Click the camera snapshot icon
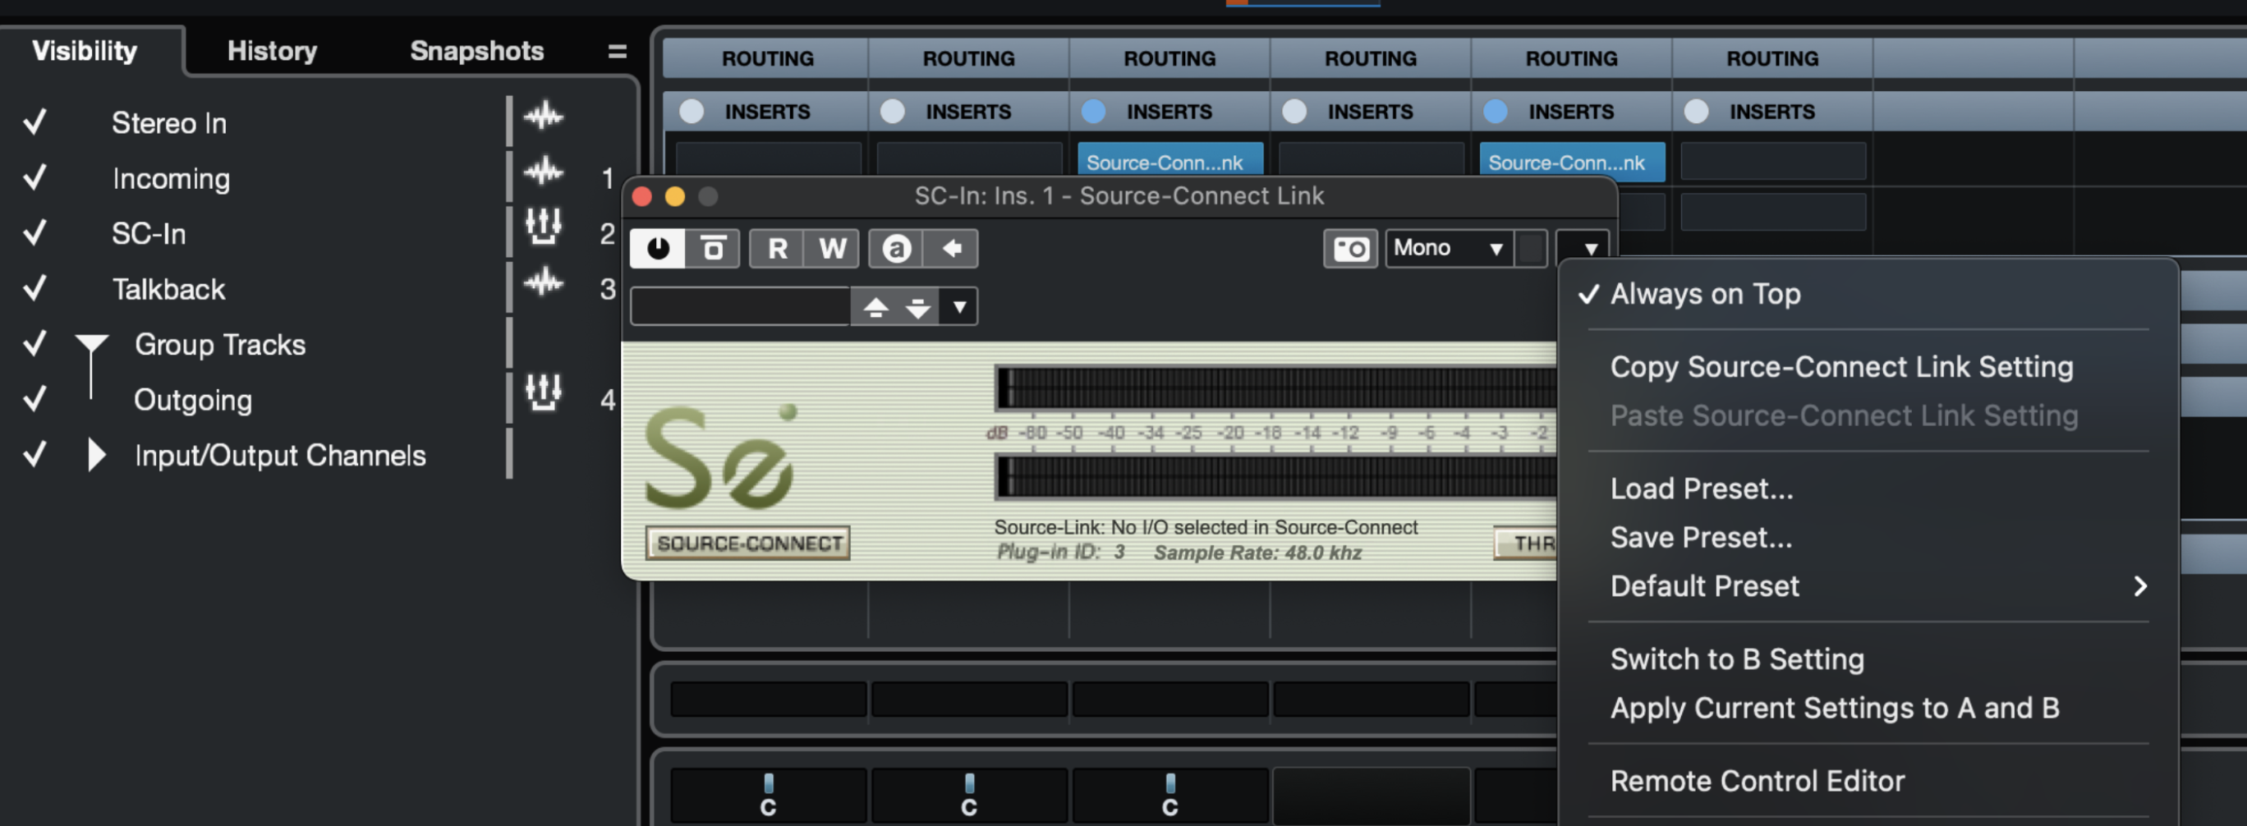 click(1349, 249)
